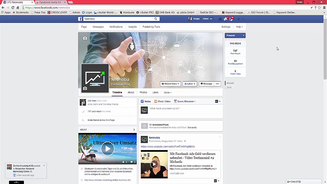This screenshot has width=327, height=184.
Task: Open Event, Milestone dropdown
Action: pos(185,101)
